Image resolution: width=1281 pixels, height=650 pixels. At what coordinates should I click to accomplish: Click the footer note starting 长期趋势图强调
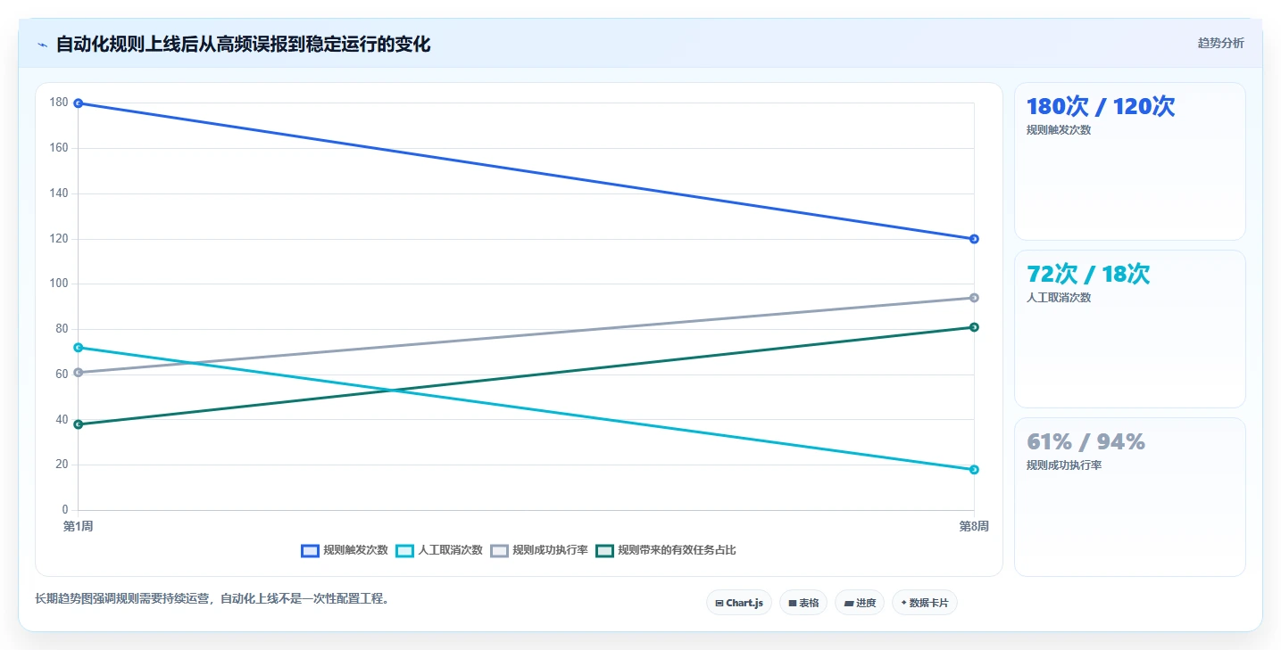click(x=212, y=599)
